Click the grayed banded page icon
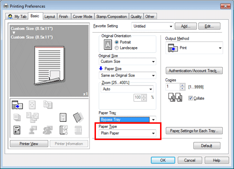Screen dimensions: 234x169 tap(78, 130)
